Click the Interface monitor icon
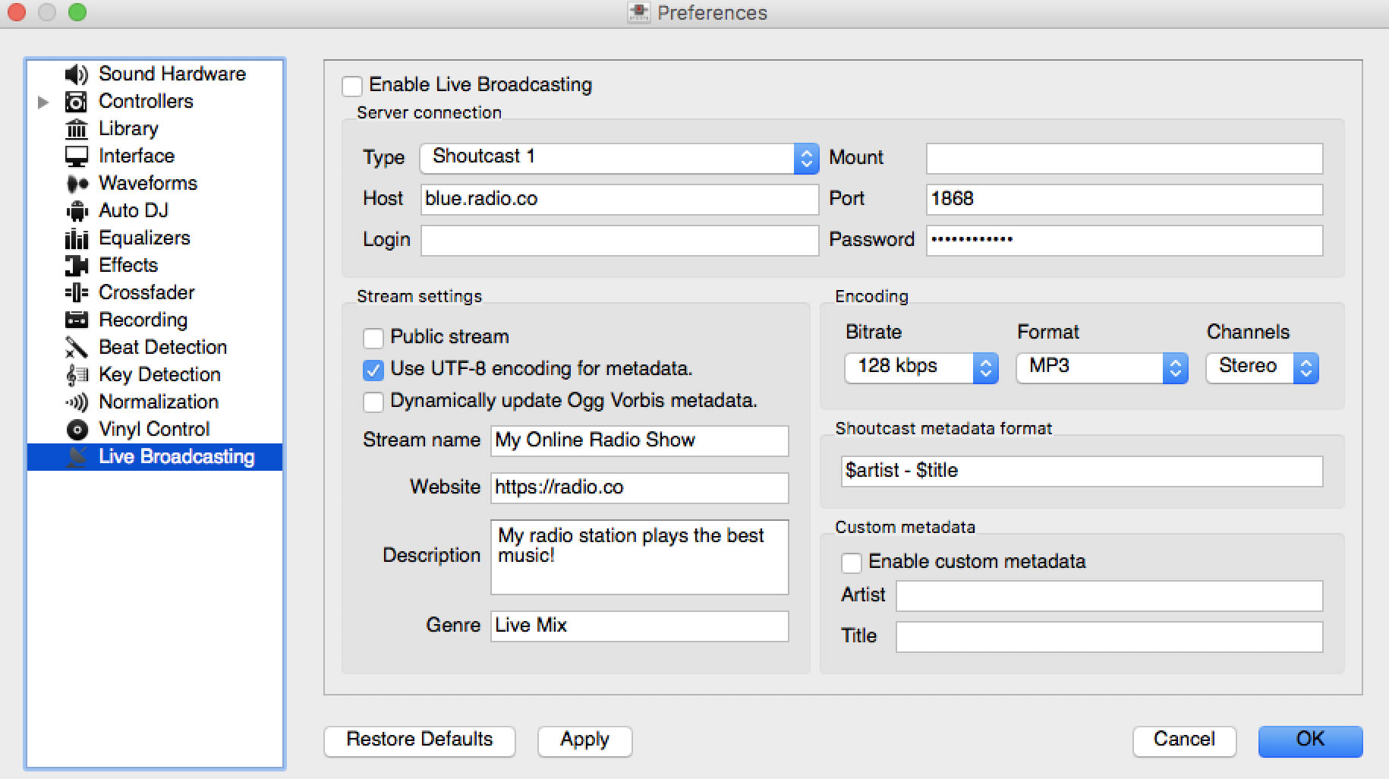Screen dimensions: 1389x779 76,156
